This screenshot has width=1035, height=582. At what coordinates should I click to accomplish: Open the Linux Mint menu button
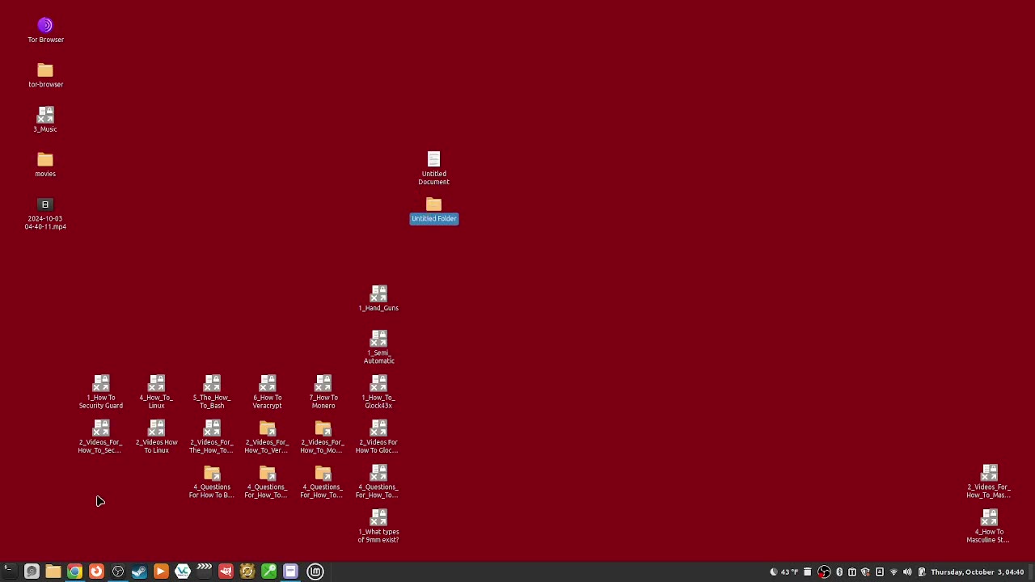pyautogui.click(x=315, y=571)
